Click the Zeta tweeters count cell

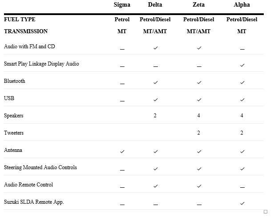tap(199, 133)
